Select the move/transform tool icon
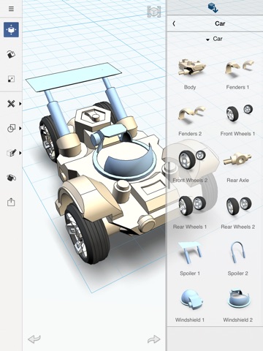Screen dimensions: 263x351 pos(11,30)
